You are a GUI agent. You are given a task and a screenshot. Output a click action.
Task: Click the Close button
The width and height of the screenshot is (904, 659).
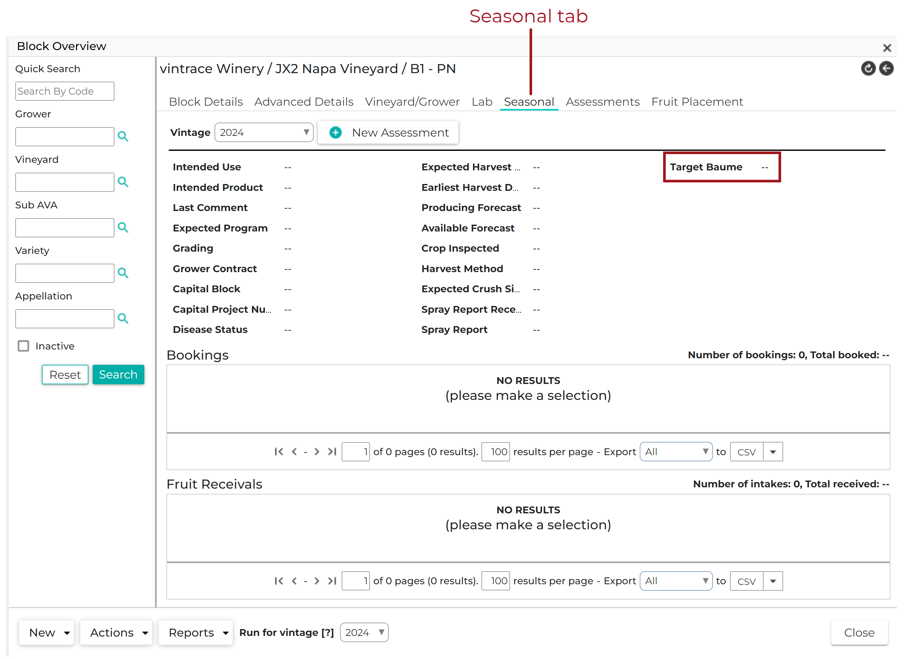click(860, 633)
